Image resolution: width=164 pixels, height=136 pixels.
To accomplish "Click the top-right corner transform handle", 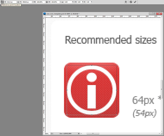I will point(117,65).
